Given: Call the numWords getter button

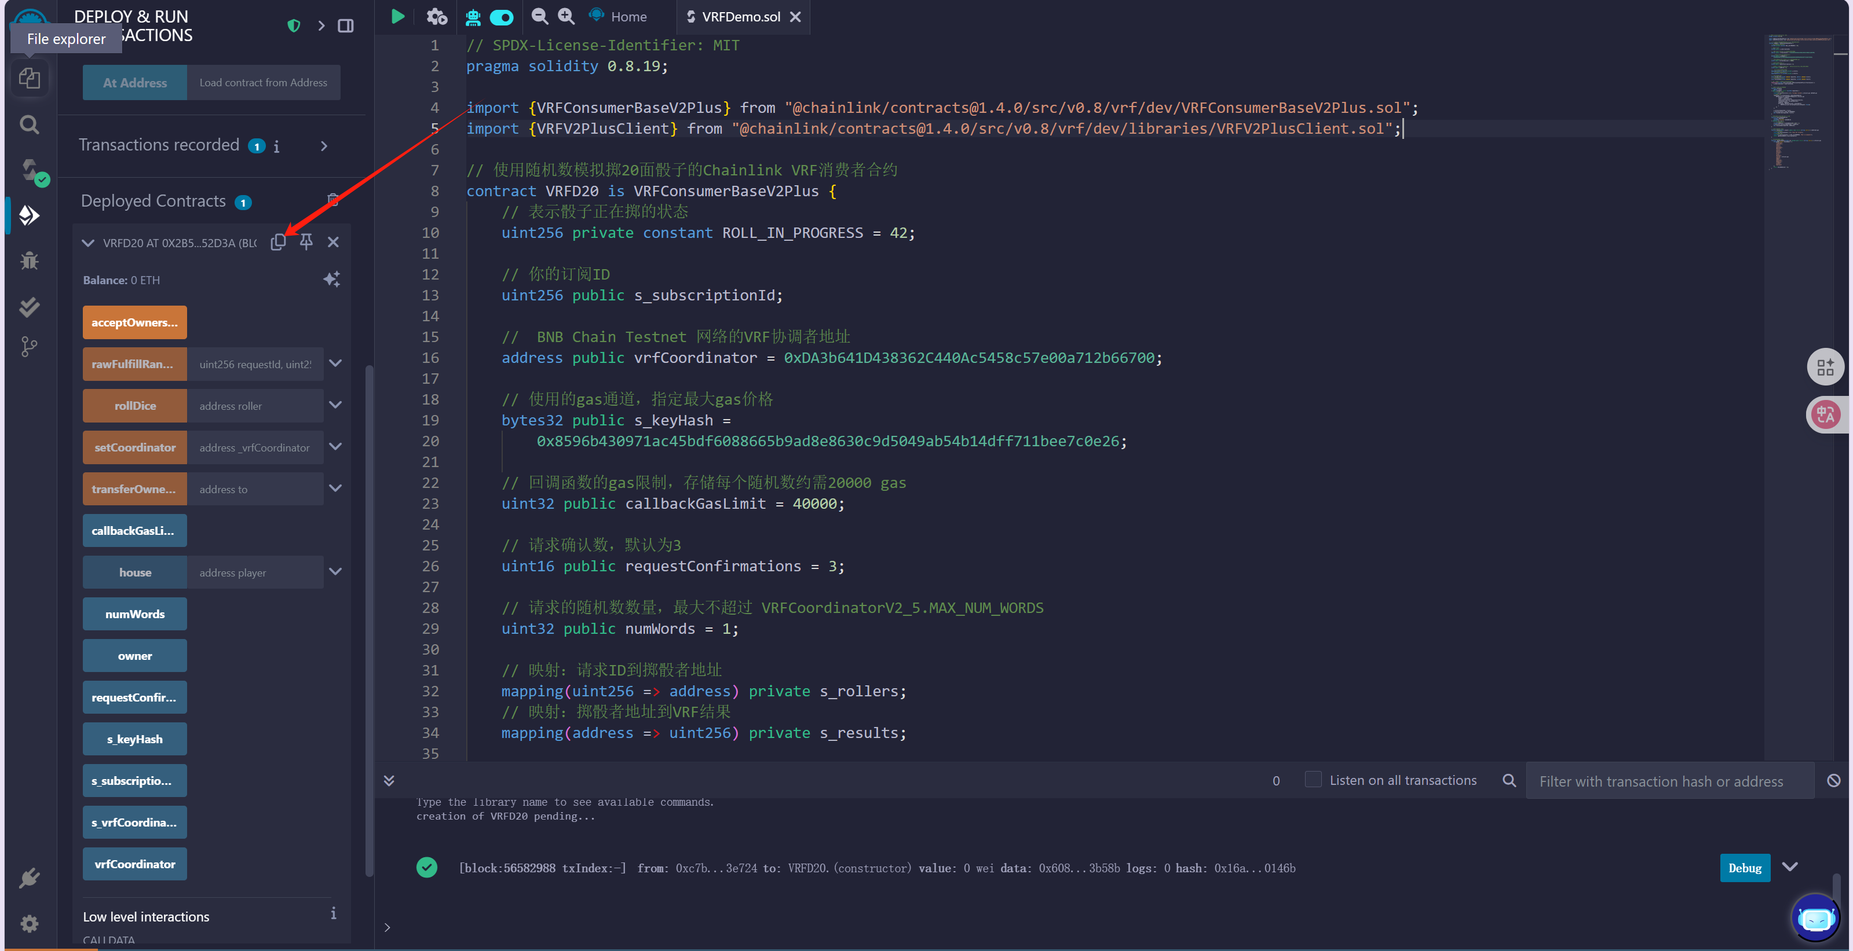Looking at the screenshot, I should pyautogui.click(x=134, y=614).
